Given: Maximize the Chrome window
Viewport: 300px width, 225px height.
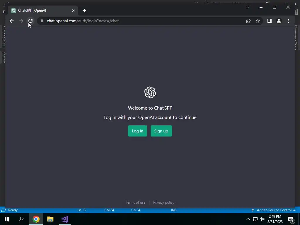Looking at the screenshot, I should (274, 7).
